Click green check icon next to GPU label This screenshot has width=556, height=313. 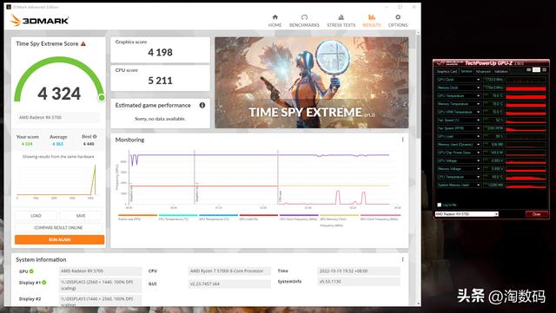tap(31, 271)
